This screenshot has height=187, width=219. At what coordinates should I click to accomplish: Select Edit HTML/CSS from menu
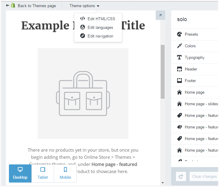click(x=101, y=19)
